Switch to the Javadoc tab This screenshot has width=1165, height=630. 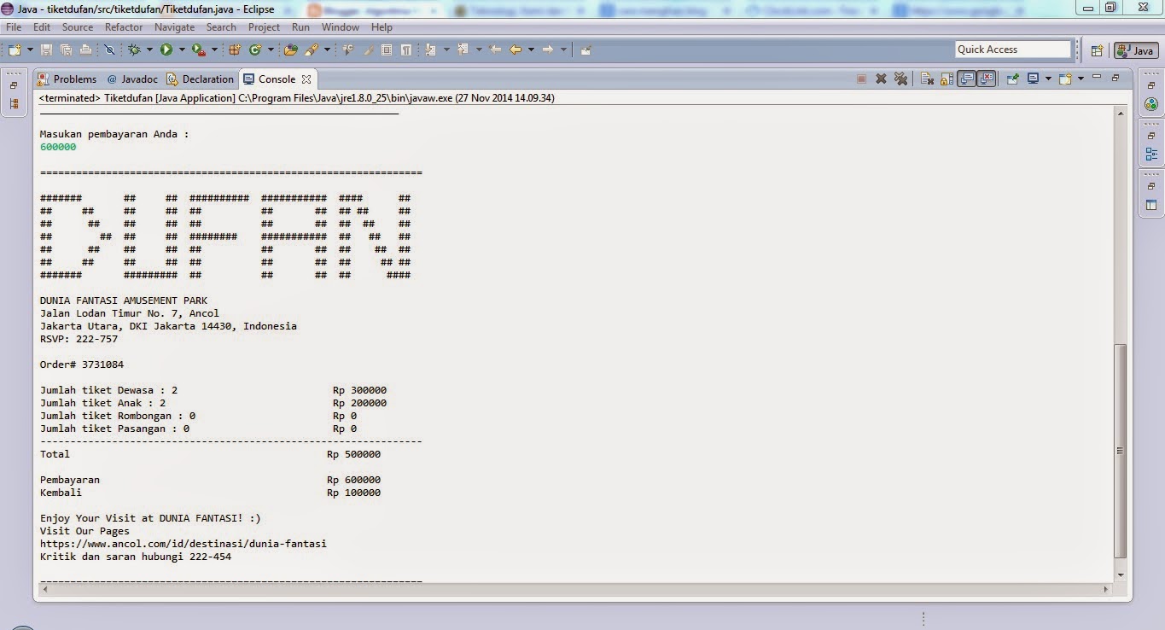[132, 79]
